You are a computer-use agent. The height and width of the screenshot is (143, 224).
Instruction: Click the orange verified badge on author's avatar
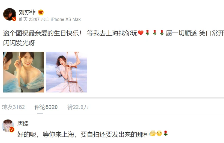pos(14,19)
